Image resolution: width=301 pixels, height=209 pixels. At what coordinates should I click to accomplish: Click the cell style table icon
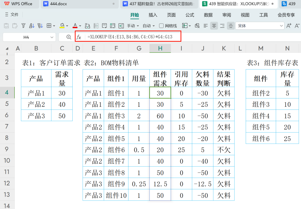coord(185,26)
